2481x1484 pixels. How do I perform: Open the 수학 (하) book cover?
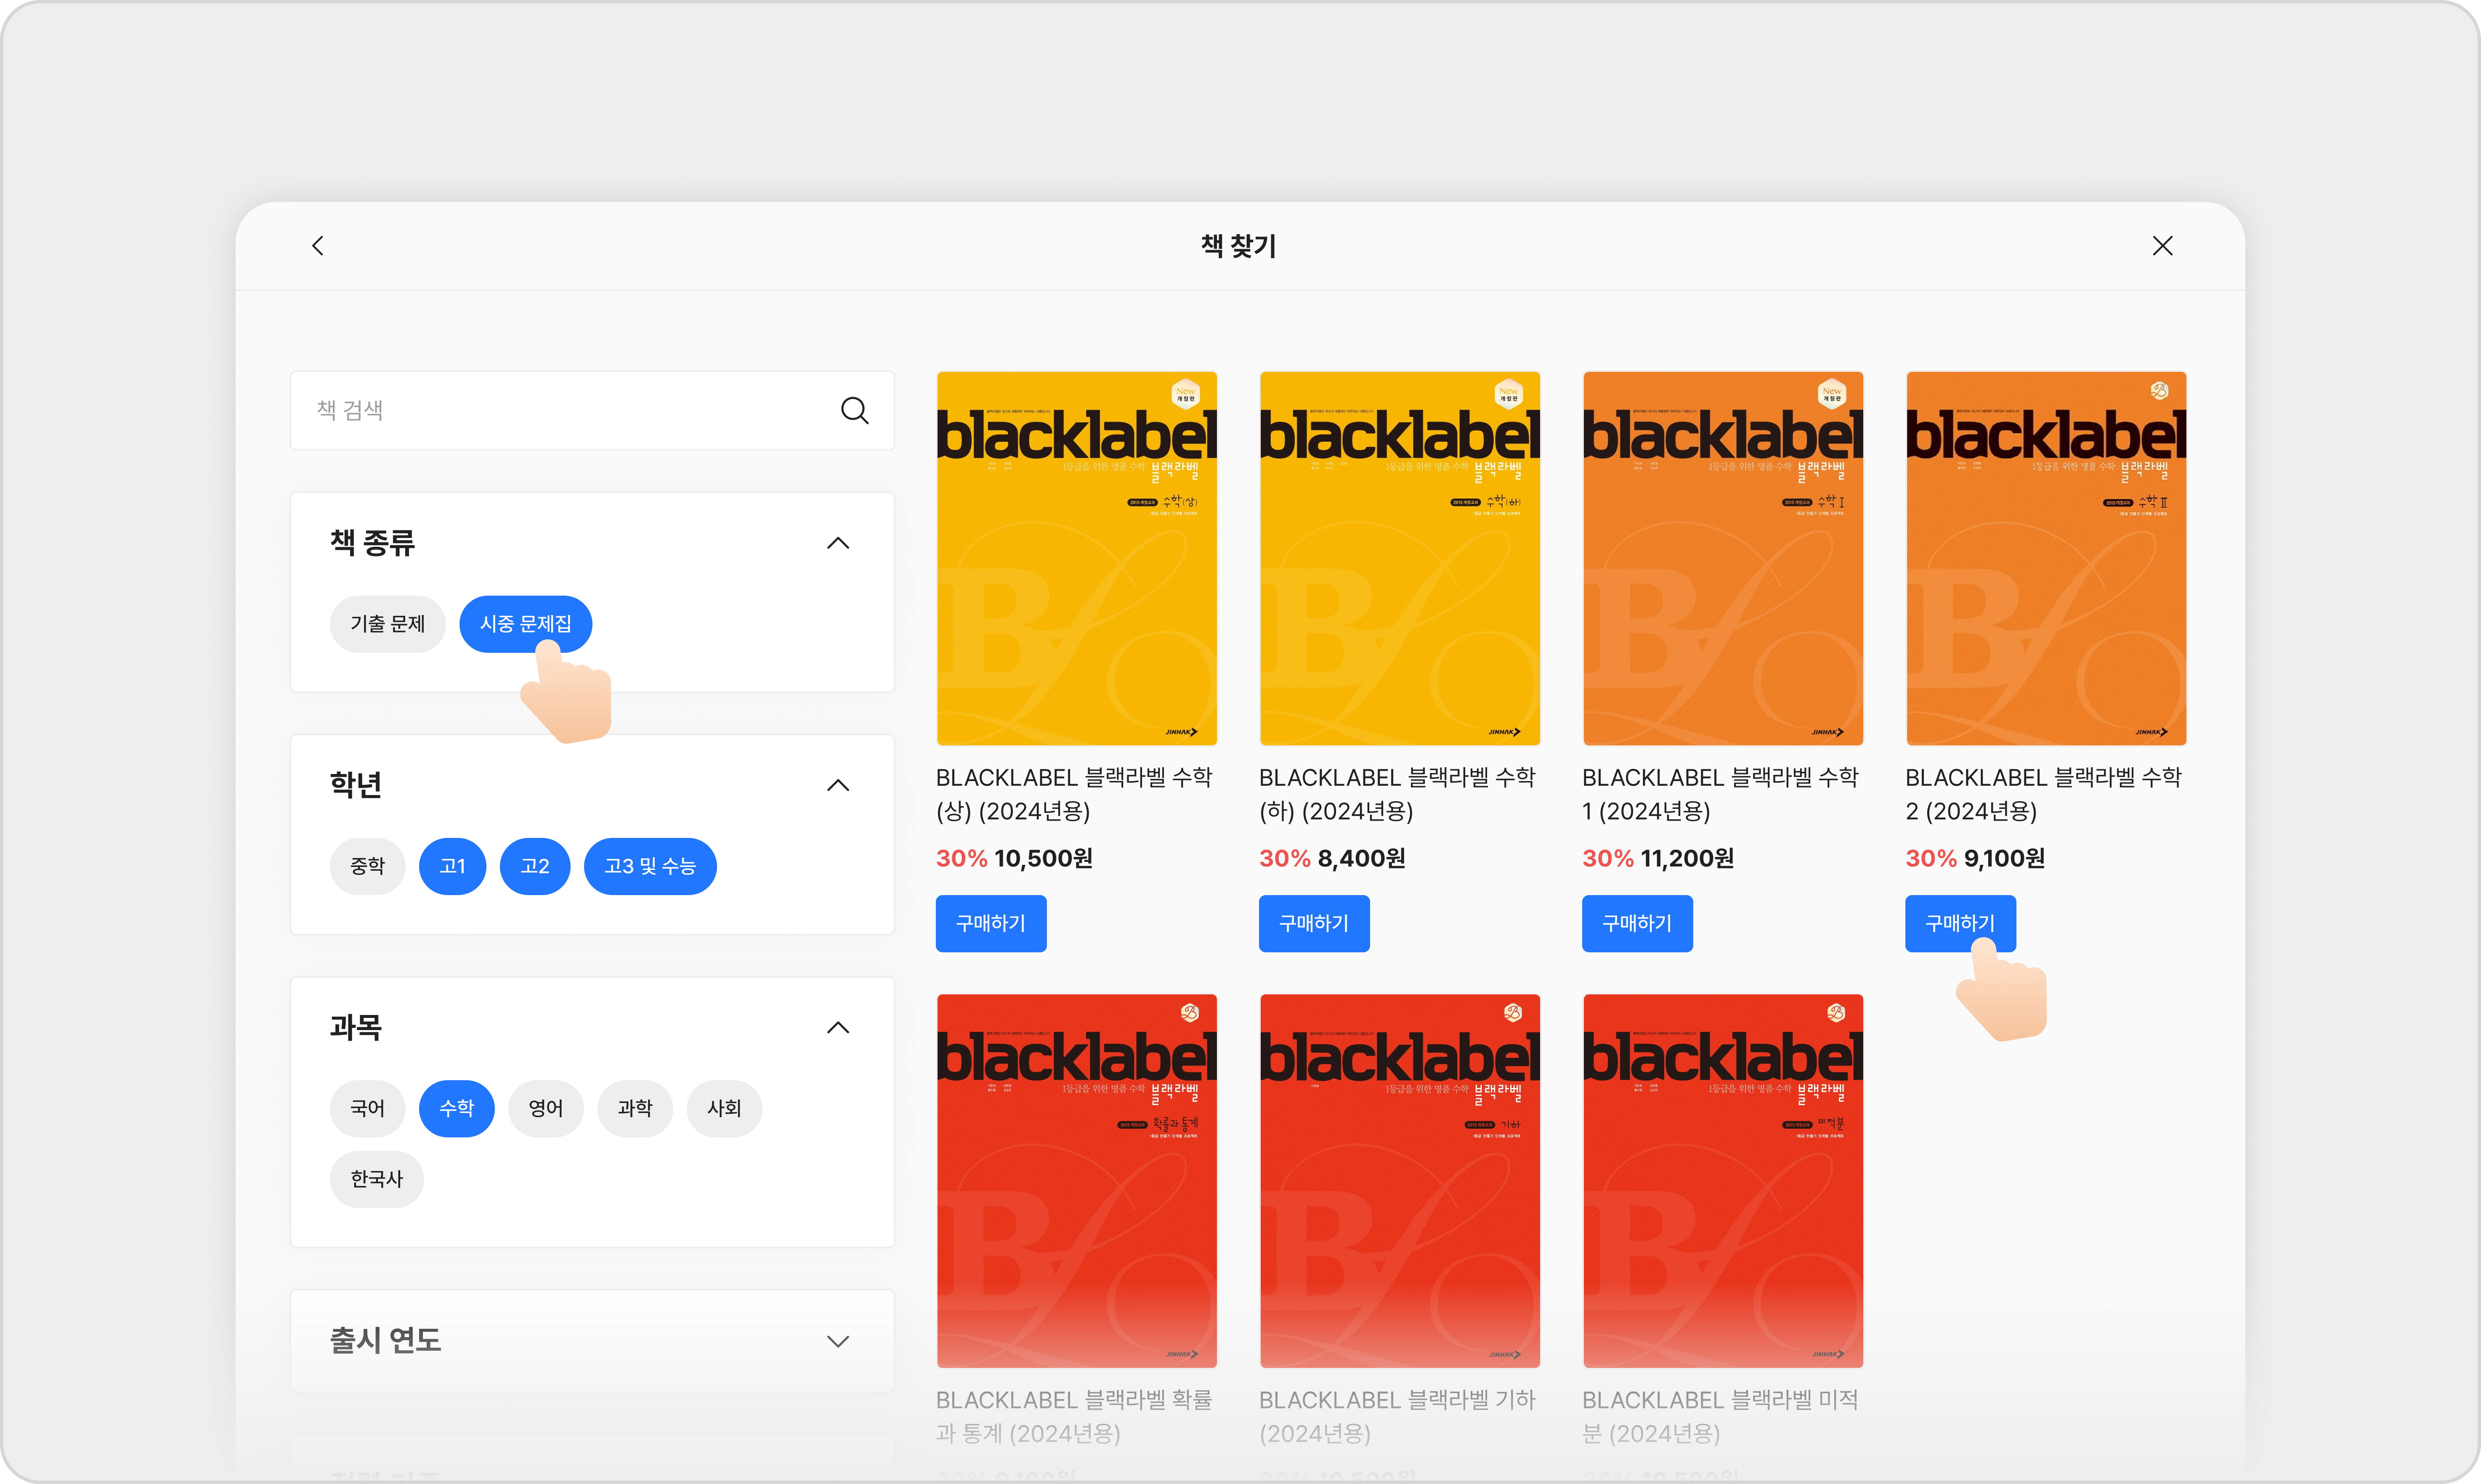(x=1400, y=558)
